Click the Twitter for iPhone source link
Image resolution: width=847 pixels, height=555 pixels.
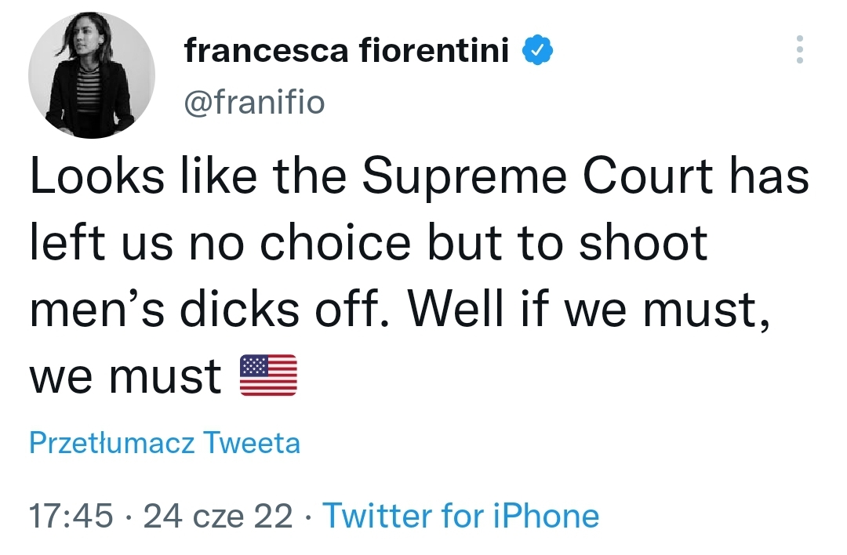point(461,515)
